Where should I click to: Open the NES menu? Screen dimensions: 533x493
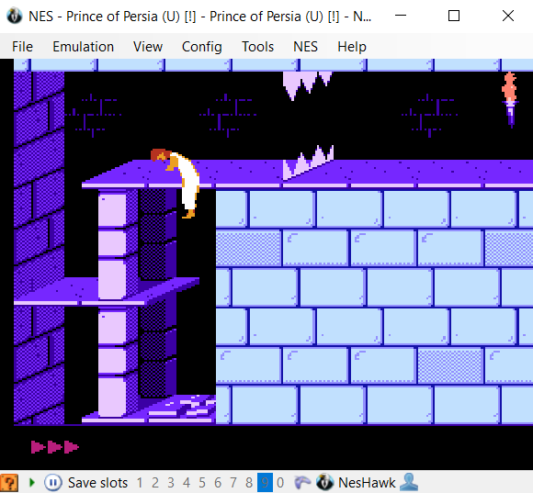[305, 47]
